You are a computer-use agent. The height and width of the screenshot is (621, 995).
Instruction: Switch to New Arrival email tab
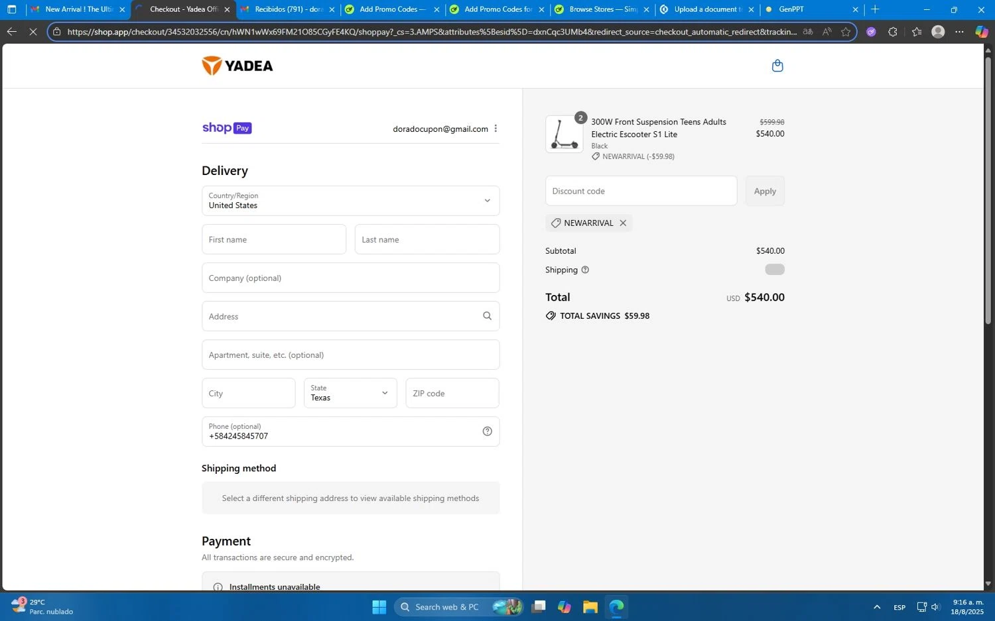[78, 9]
